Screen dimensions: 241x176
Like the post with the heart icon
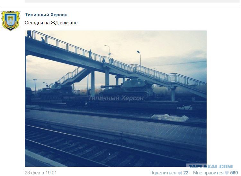pyautogui.click(x=227, y=173)
